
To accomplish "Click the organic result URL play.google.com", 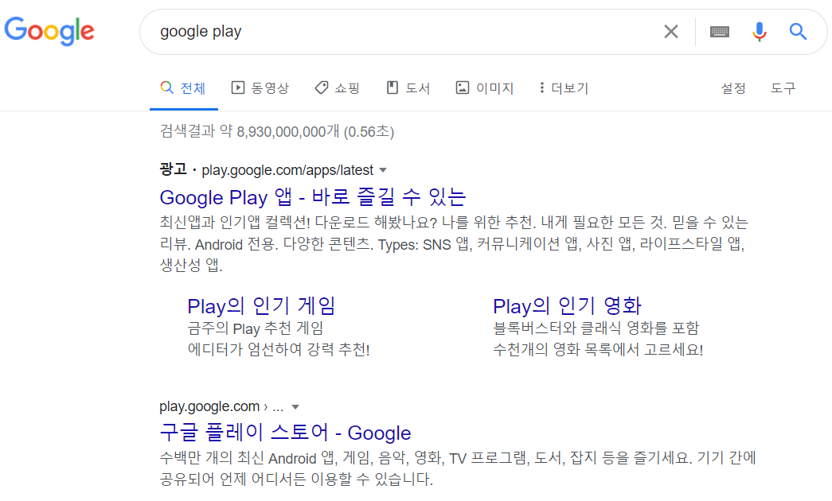I will click(209, 406).
